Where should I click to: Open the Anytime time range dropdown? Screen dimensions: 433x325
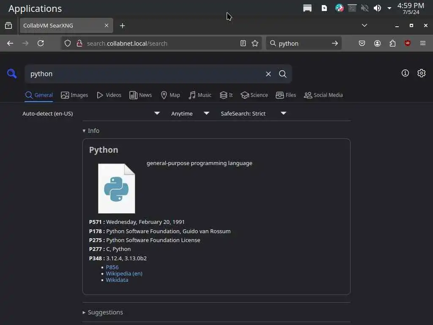coord(190,113)
